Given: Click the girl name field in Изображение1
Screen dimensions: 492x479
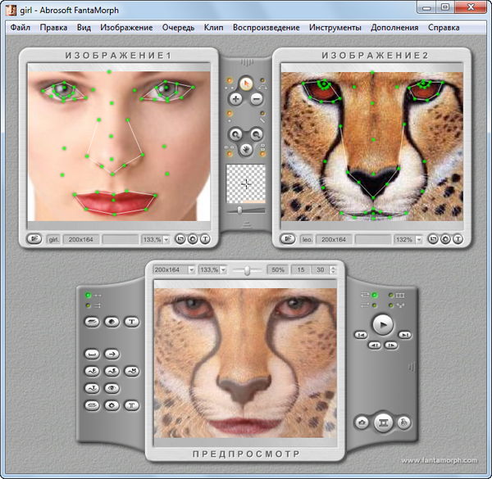Looking at the screenshot, I should (53, 240).
